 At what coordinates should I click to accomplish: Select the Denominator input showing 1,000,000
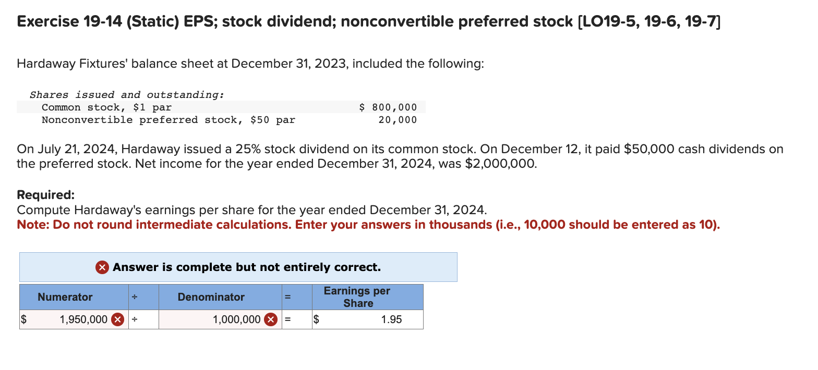(x=224, y=319)
